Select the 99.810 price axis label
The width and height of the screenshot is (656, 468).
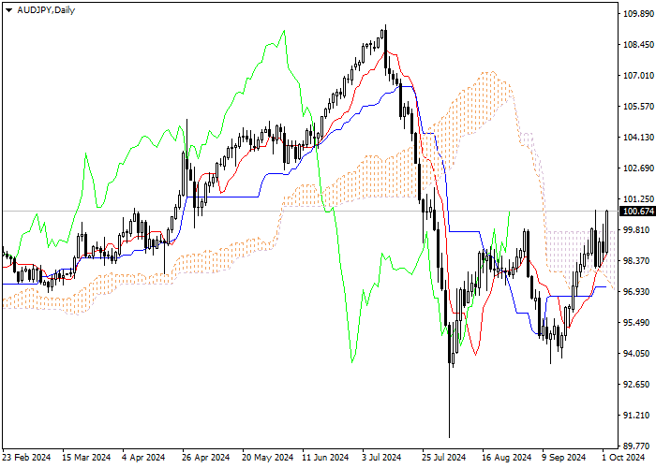[638, 230]
